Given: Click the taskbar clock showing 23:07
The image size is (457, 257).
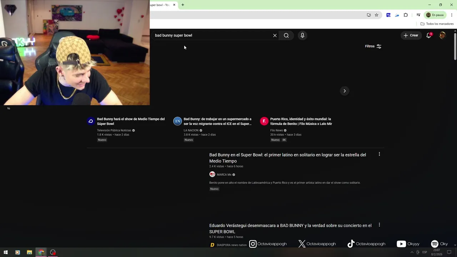Looking at the screenshot, I should click(436, 252).
